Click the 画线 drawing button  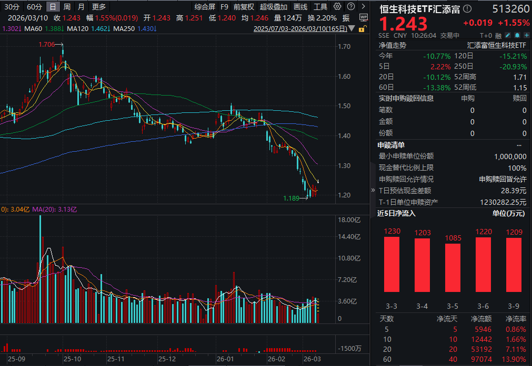pos(300,7)
